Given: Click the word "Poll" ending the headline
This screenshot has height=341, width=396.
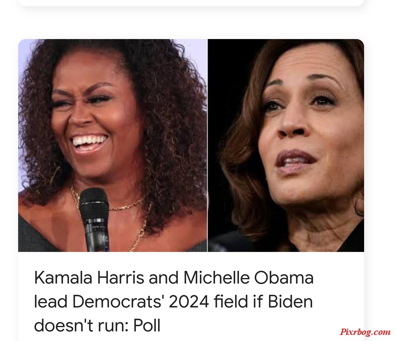Looking at the screenshot, I should tap(147, 325).
